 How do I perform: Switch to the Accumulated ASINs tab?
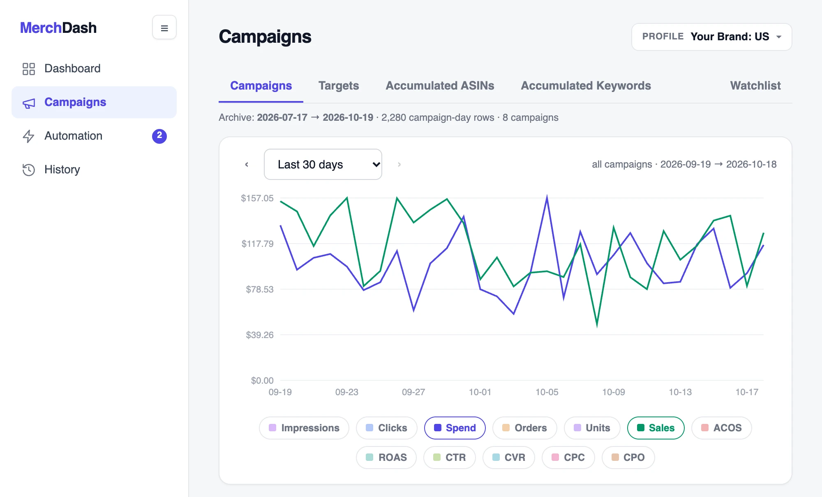tap(440, 85)
